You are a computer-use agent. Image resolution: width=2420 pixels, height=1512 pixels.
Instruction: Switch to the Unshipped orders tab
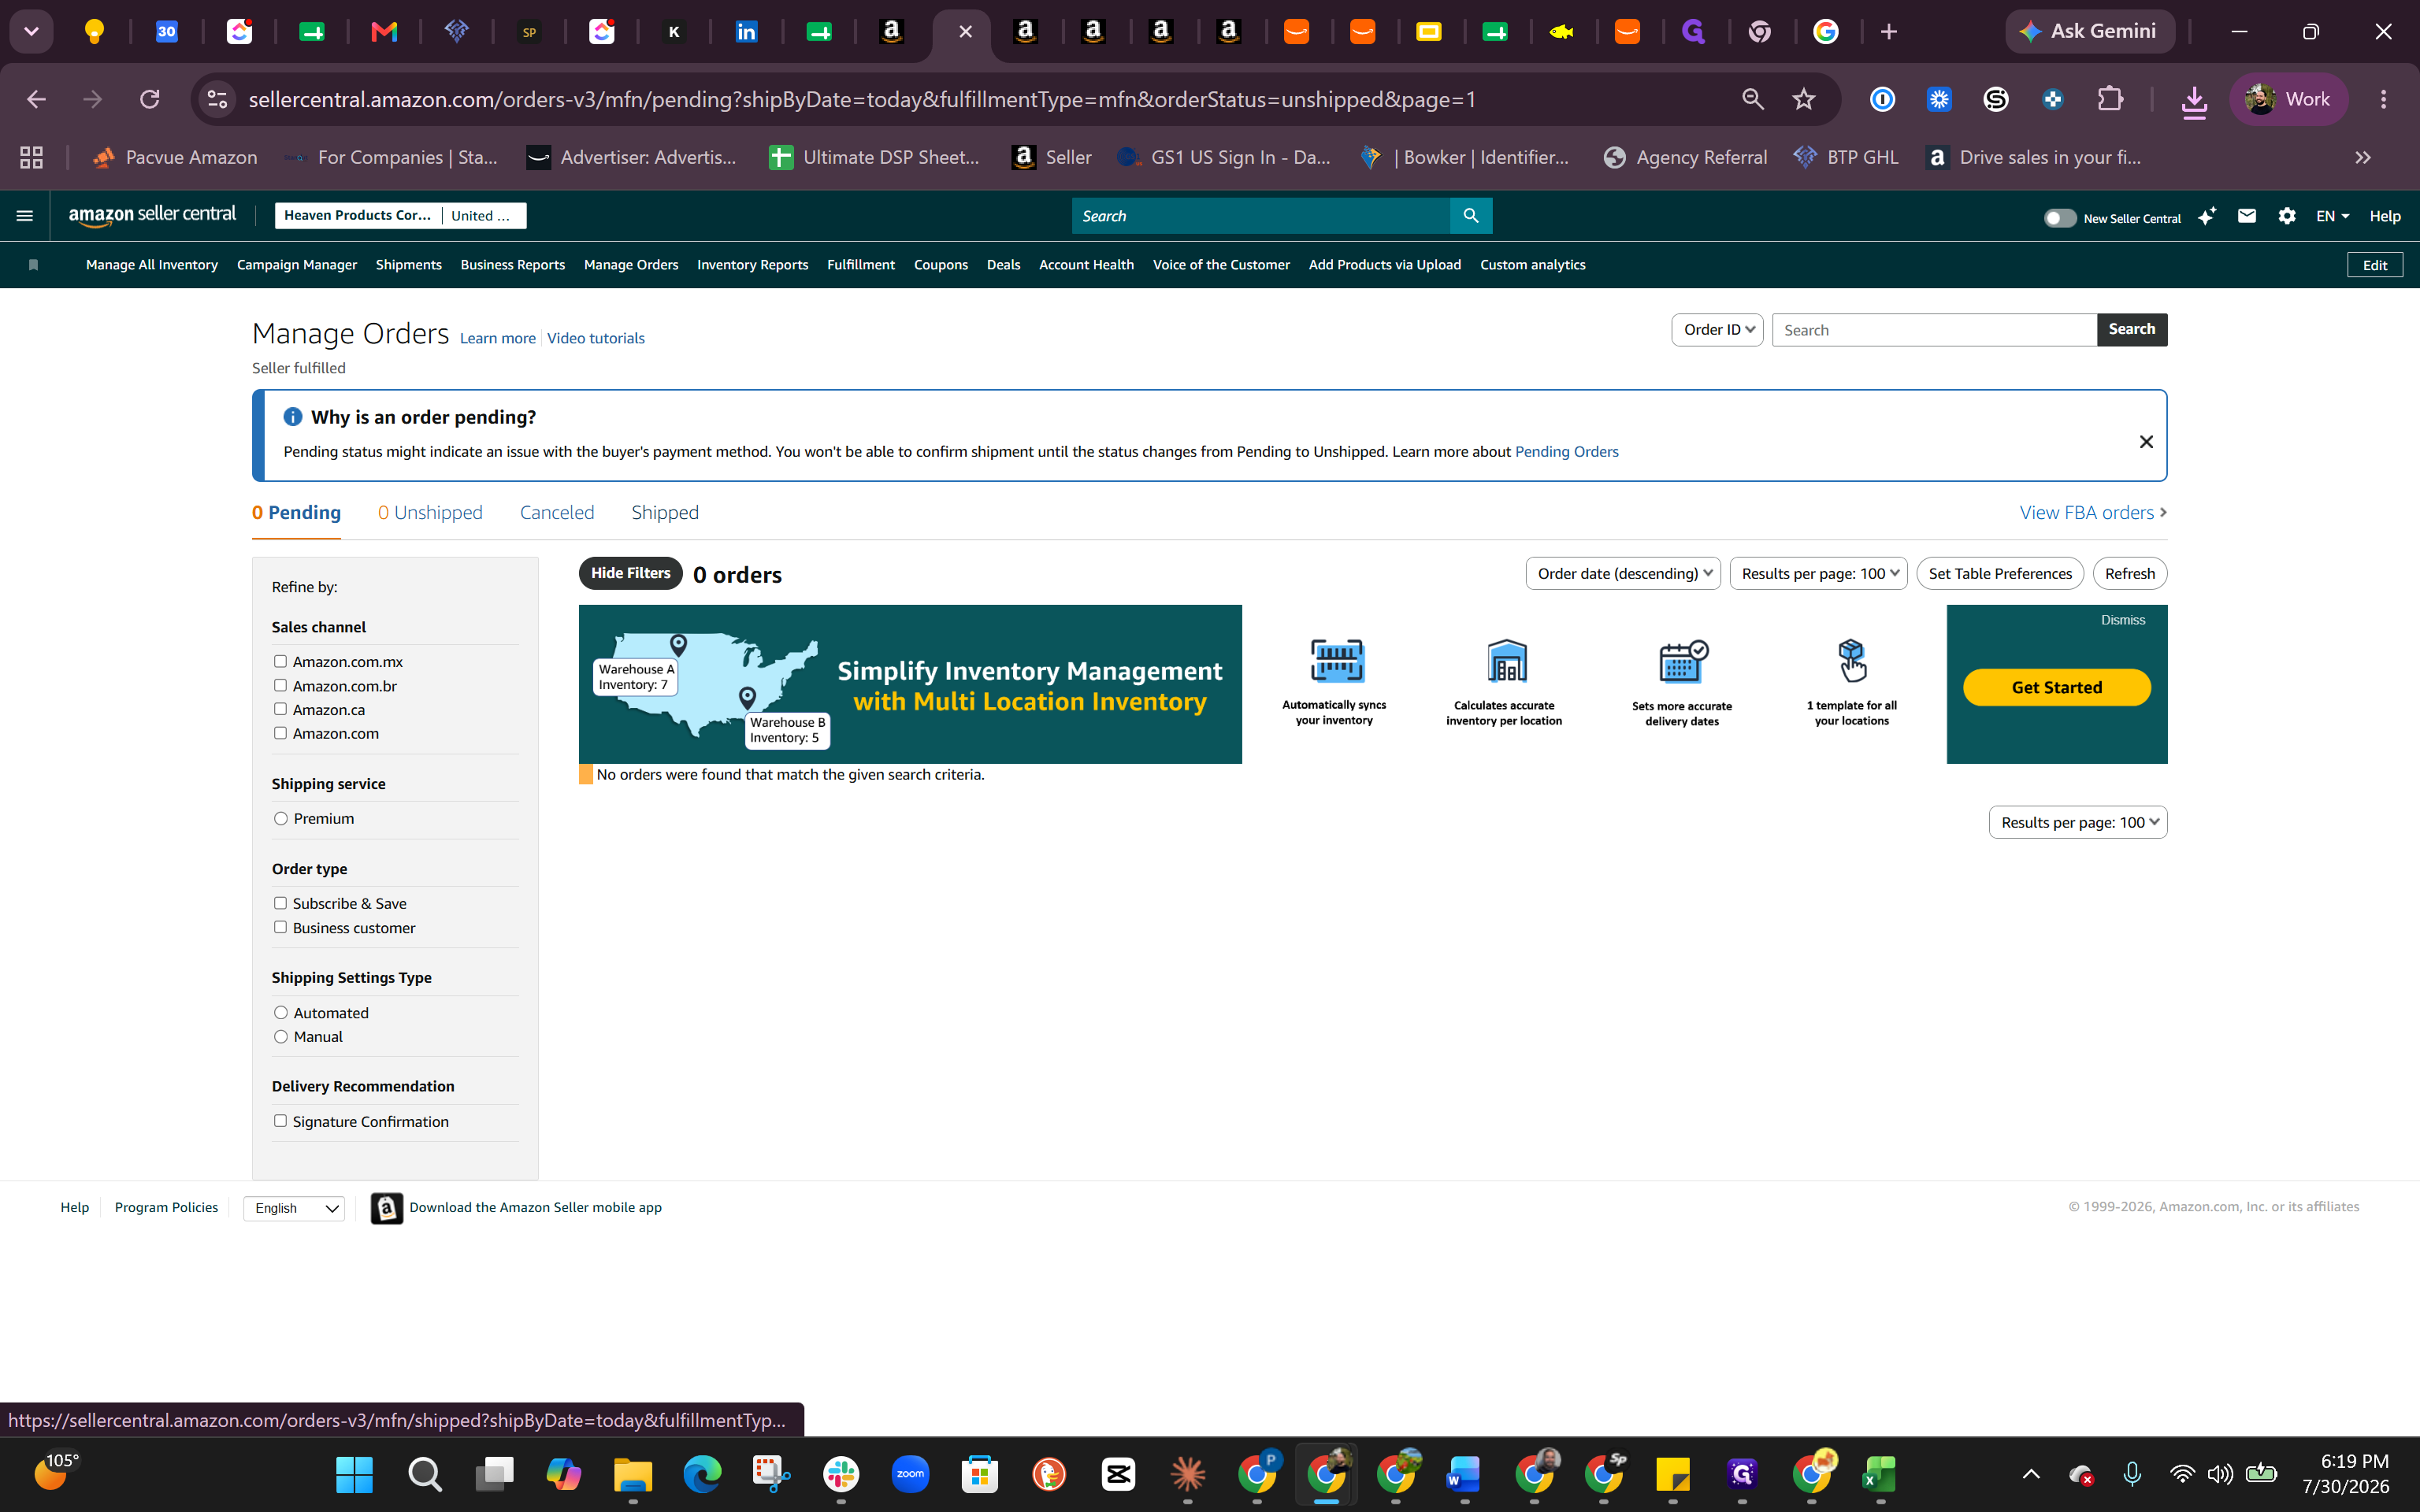tap(430, 513)
